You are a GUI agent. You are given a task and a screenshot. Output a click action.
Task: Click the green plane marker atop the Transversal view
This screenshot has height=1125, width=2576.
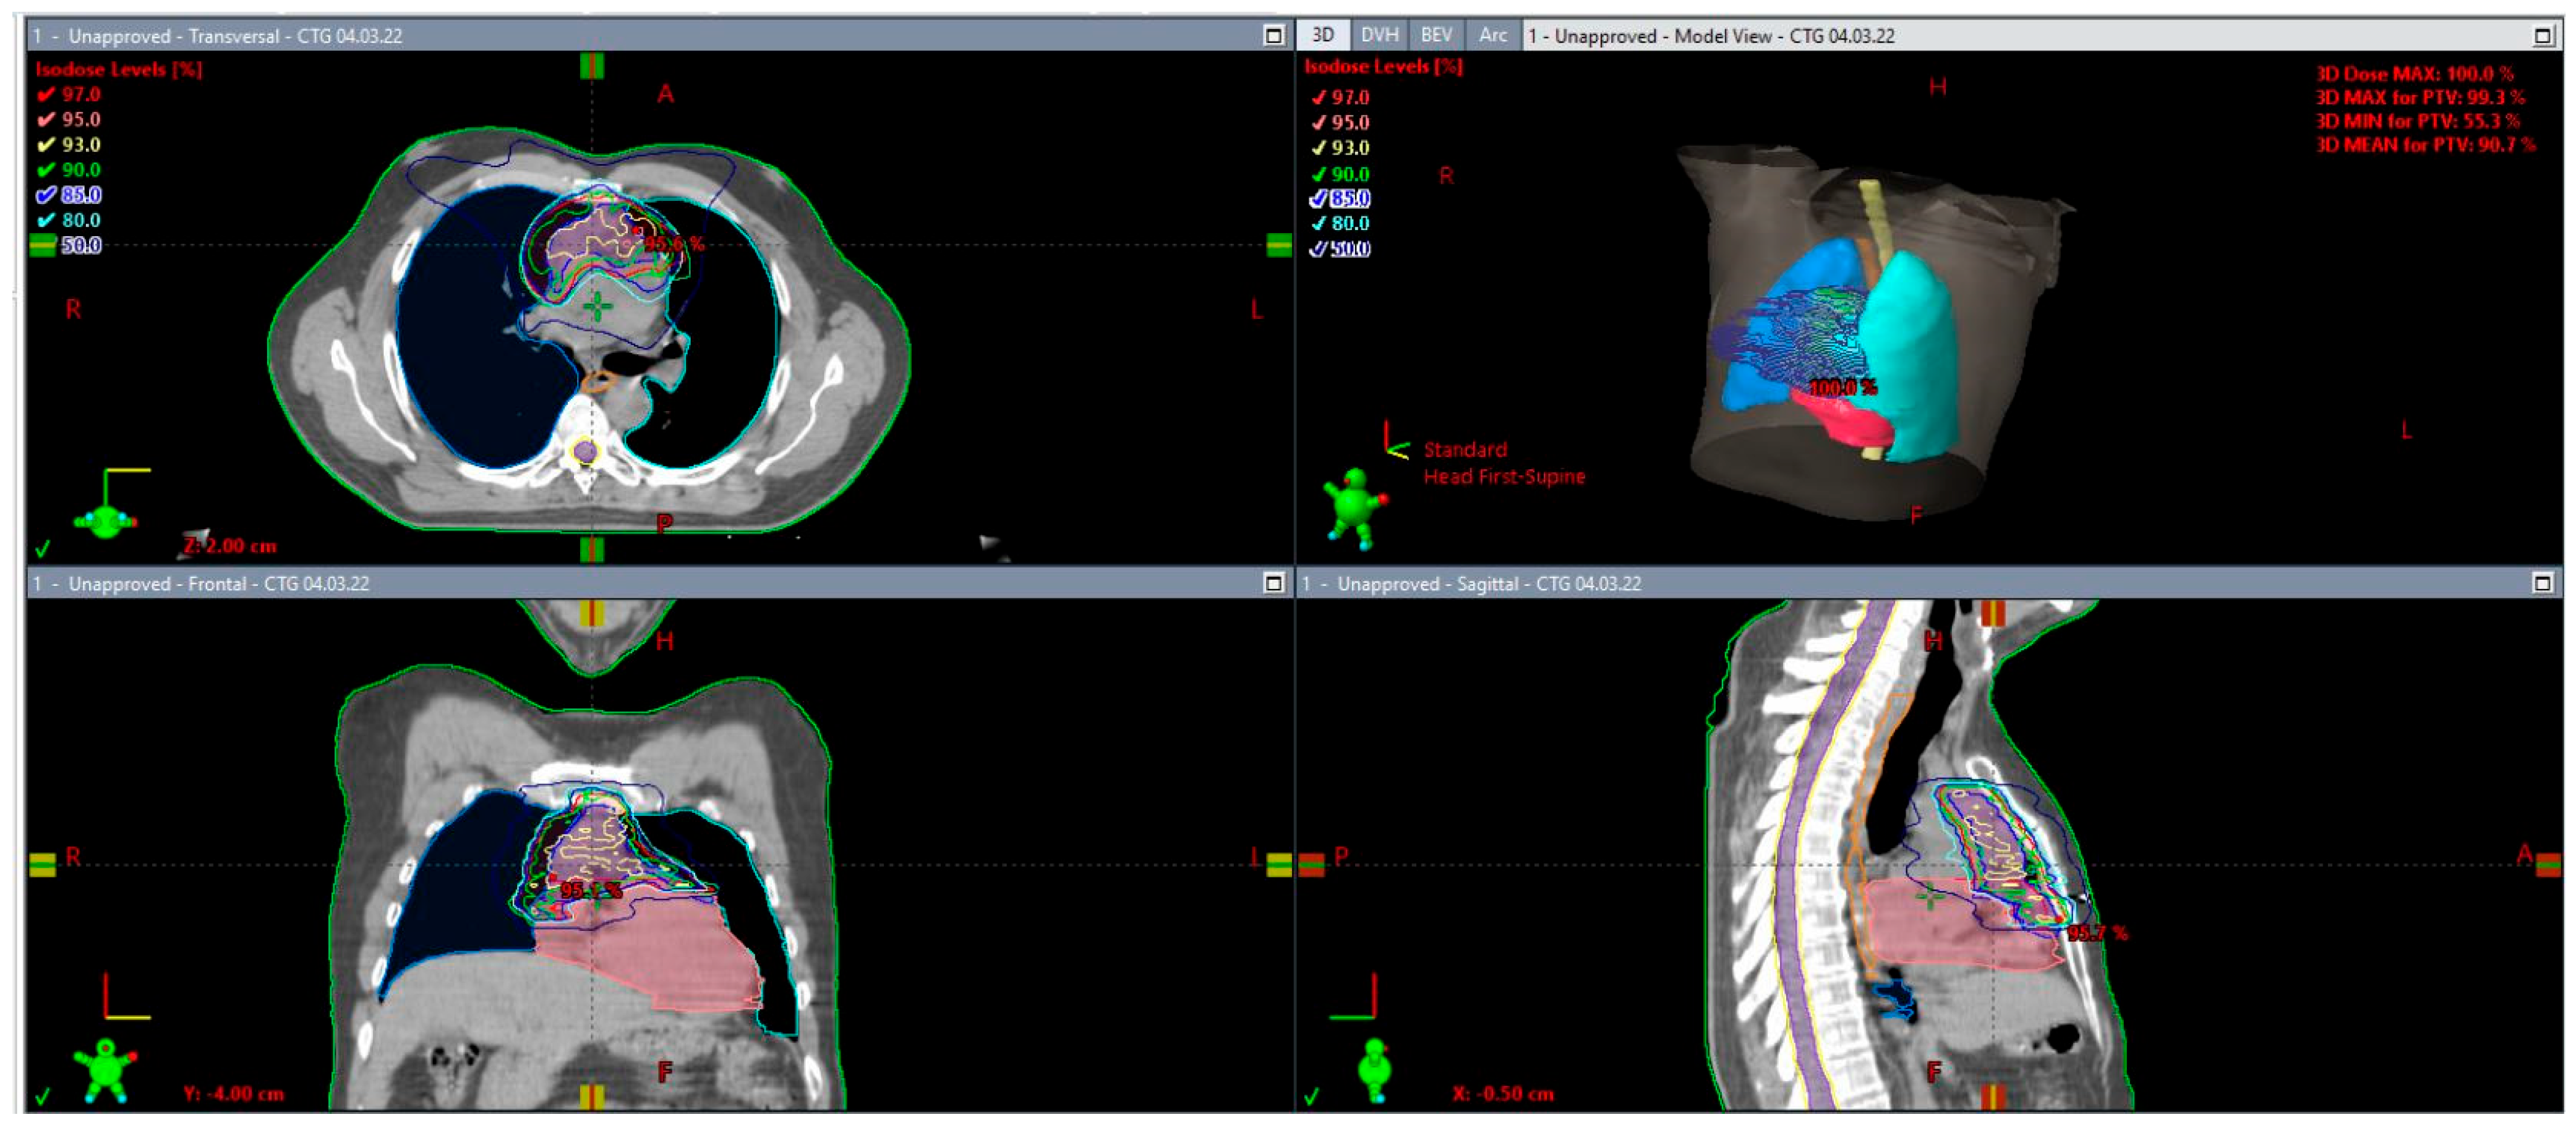pyautogui.click(x=591, y=66)
